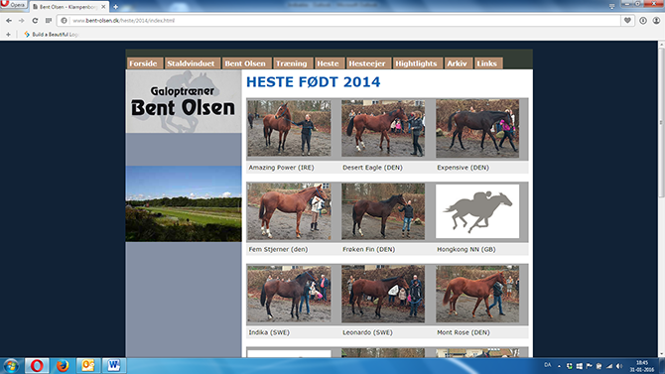Launch Firefox from the taskbar
665x374 pixels.
click(x=63, y=365)
